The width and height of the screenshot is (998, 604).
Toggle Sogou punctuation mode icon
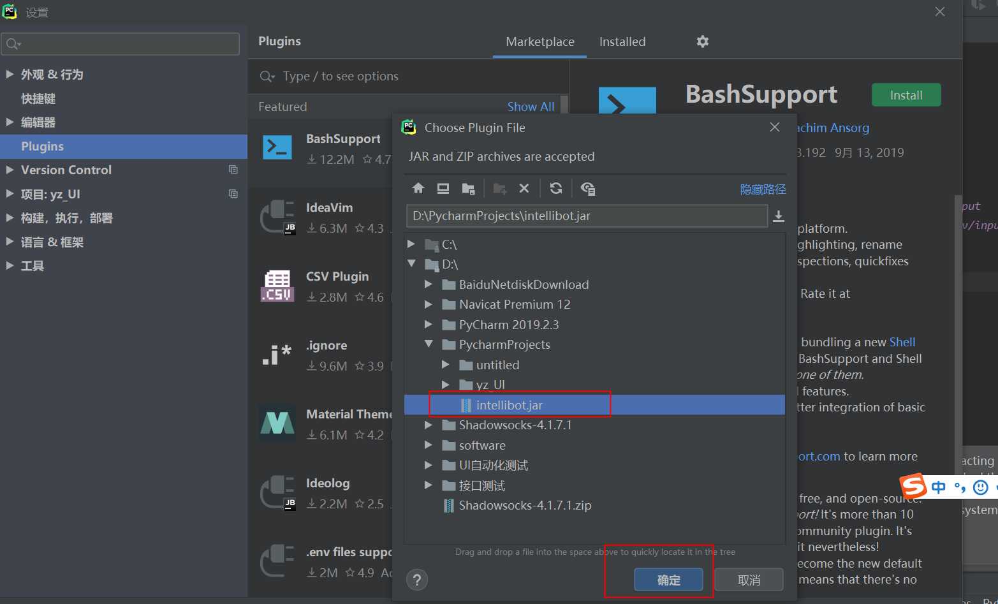960,488
